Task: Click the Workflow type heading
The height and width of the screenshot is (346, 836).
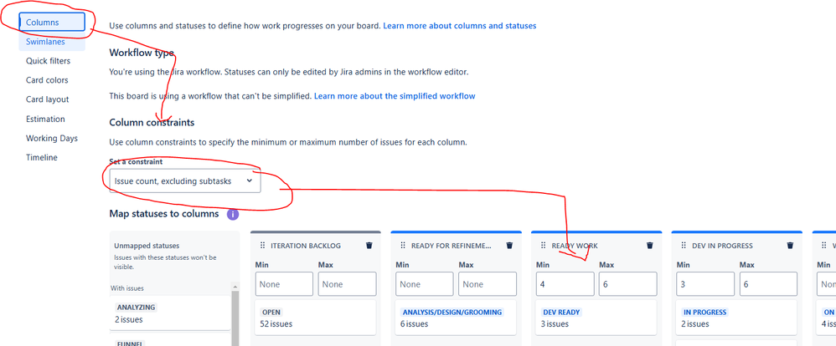Action: 142,53
